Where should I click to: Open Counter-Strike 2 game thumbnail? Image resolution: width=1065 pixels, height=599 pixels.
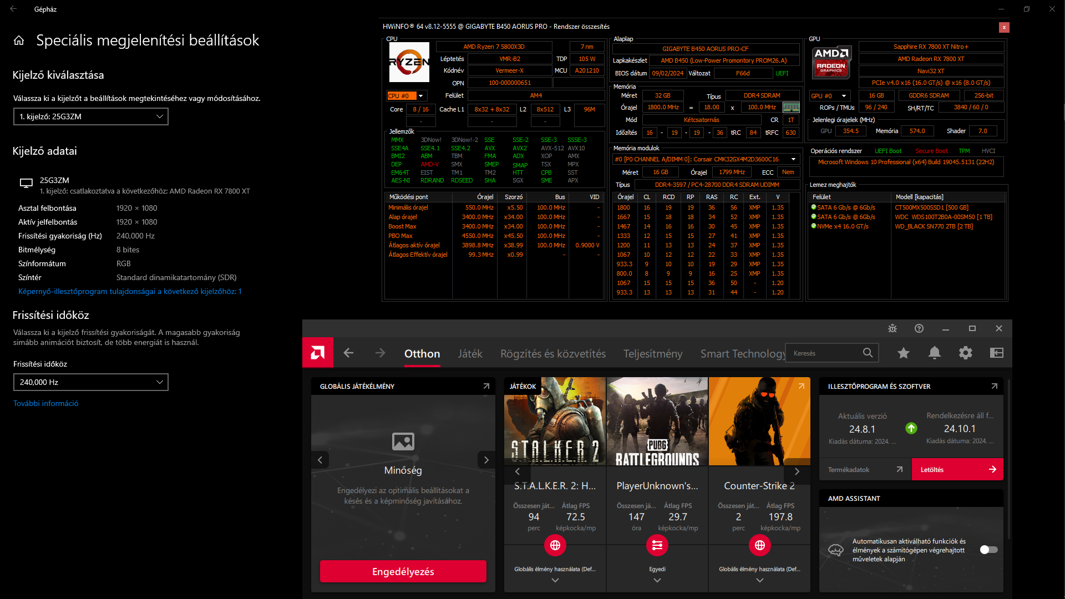(759, 422)
